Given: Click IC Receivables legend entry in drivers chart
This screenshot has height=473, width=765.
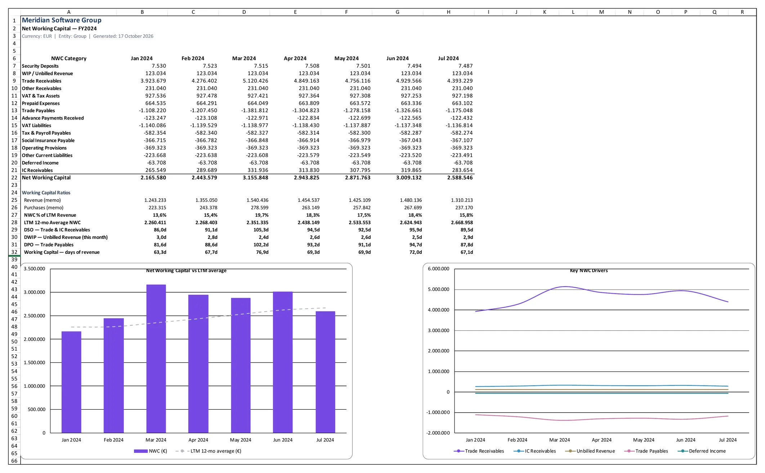Looking at the screenshot, I should 535,451.
